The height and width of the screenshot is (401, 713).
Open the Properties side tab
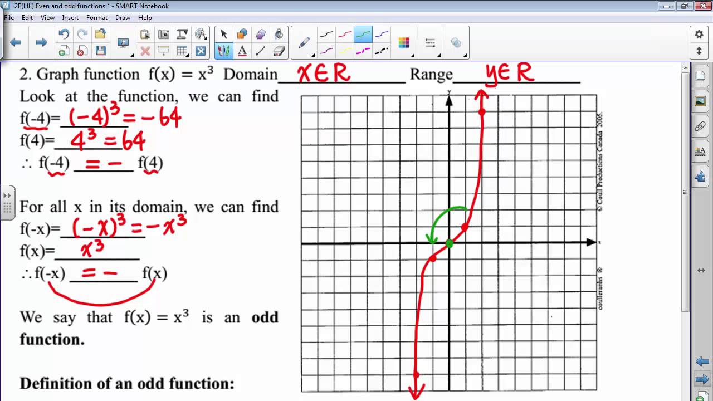700,151
